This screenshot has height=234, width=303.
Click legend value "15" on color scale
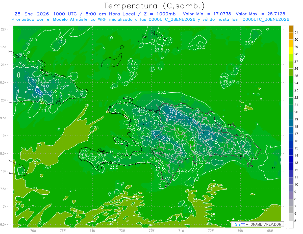[x=296, y=148]
